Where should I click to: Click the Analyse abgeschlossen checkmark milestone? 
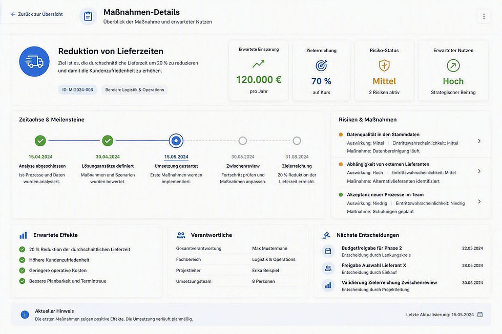pyautogui.click(x=40, y=141)
